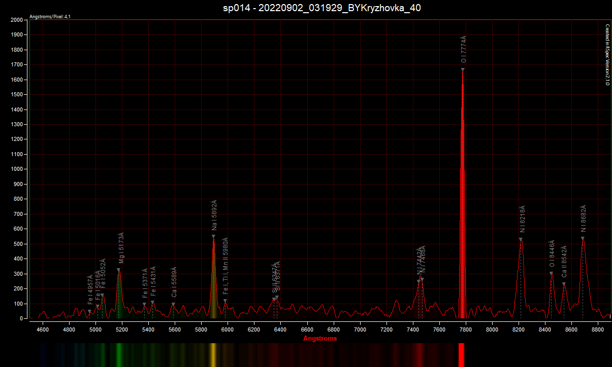612x367 pixels.
Task: Select the Fe I, Ti I, Mn II 5980Å marker
Action: pyautogui.click(x=226, y=301)
